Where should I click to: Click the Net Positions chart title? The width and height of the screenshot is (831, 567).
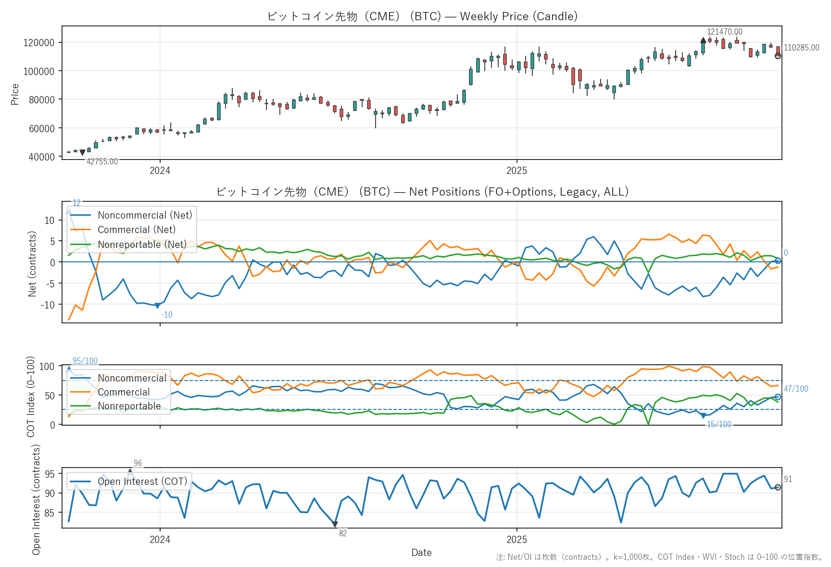[422, 192]
